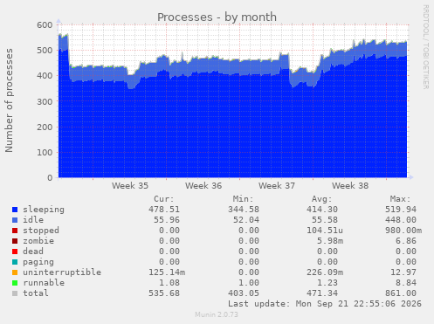Click the 'Week 37' axis label
This screenshot has width=434, height=324.
coord(277,186)
